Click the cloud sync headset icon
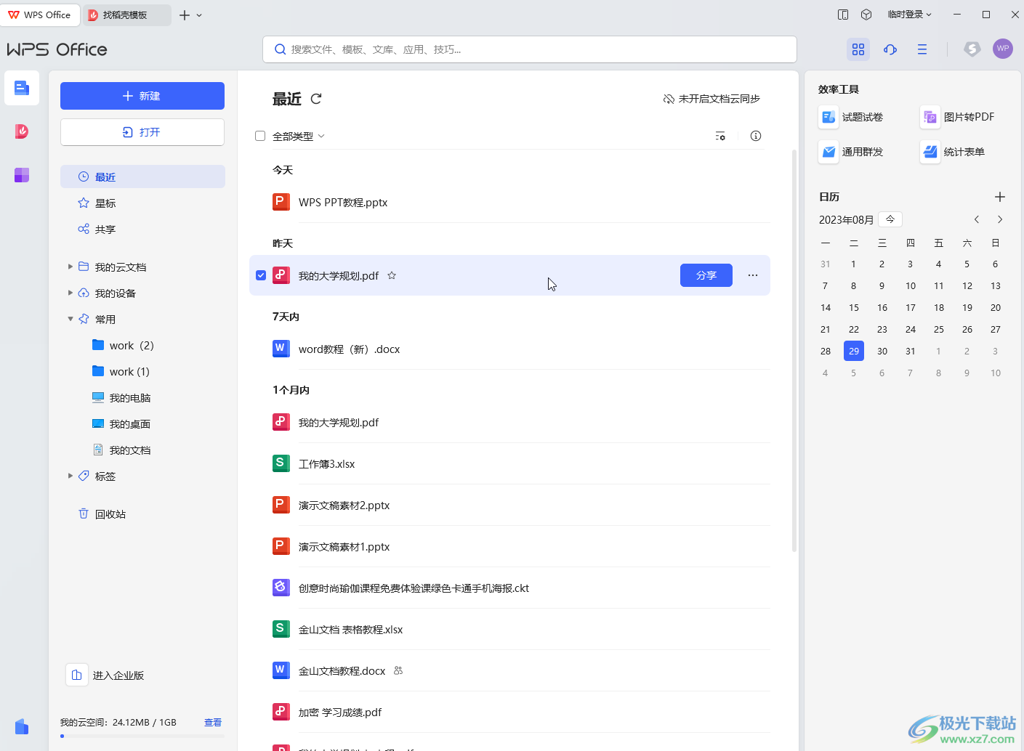The height and width of the screenshot is (751, 1024). click(x=890, y=49)
